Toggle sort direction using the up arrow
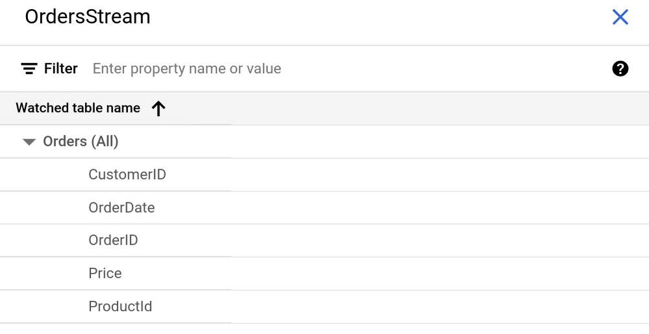This screenshot has height=334, width=649. coord(158,108)
